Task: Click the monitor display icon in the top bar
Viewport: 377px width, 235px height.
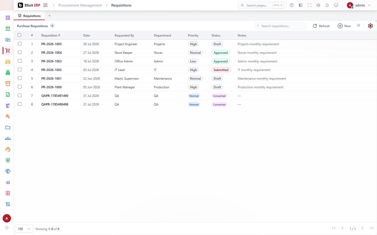Action: tap(336, 5)
